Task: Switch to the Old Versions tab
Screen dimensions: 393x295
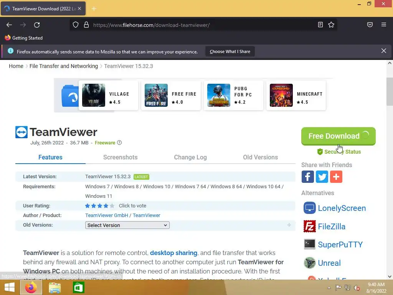Action: click(261, 157)
